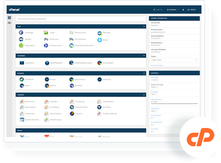Collapse the Databases section
The height and width of the screenshot is (163, 221).
pyautogui.click(x=144, y=56)
